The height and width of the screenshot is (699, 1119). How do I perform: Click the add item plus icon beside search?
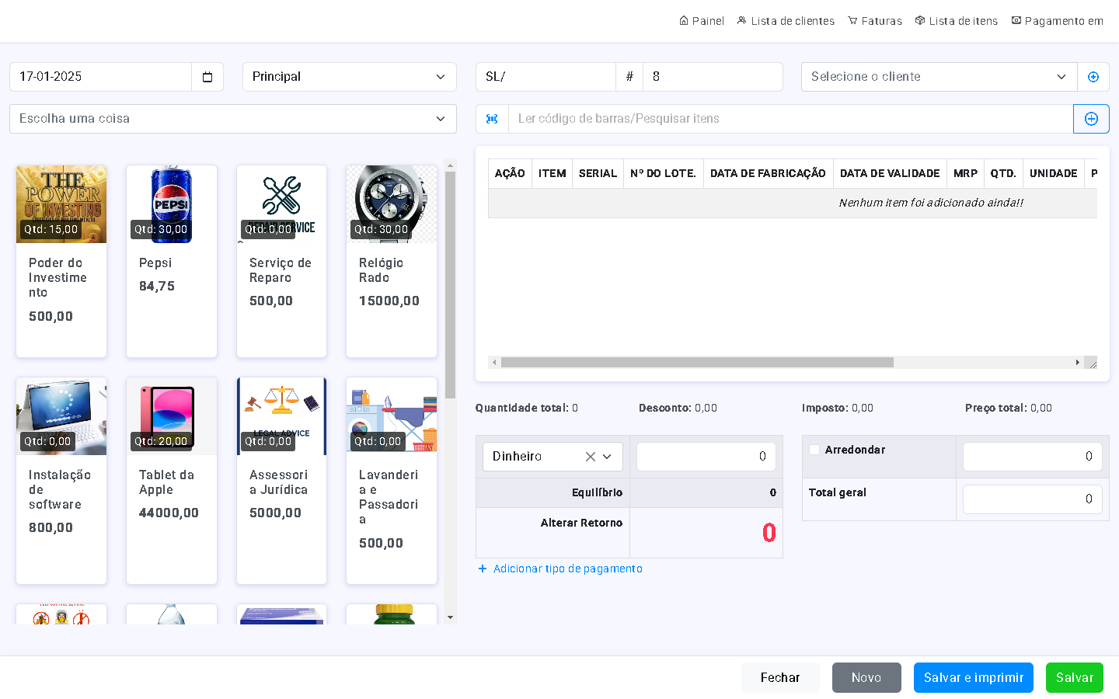[x=1091, y=119]
